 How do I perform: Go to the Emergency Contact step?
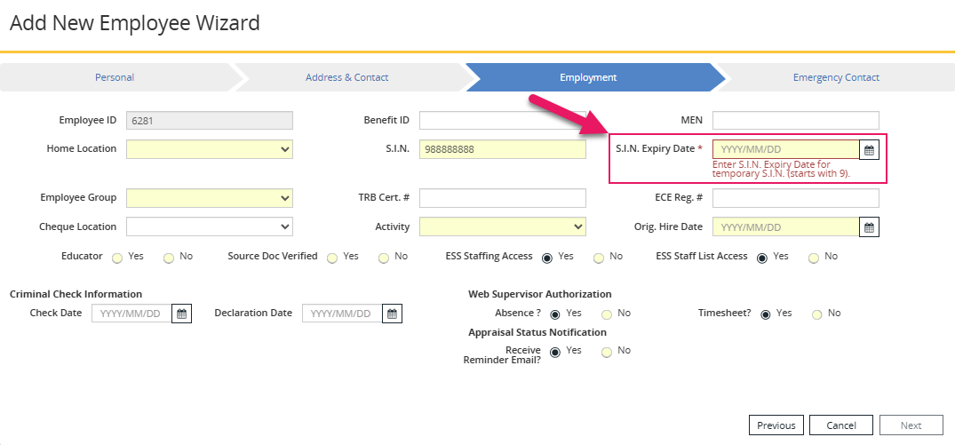(x=836, y=77)
